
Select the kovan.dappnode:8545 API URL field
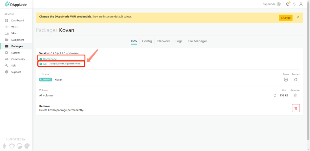[x=65, y=64]
